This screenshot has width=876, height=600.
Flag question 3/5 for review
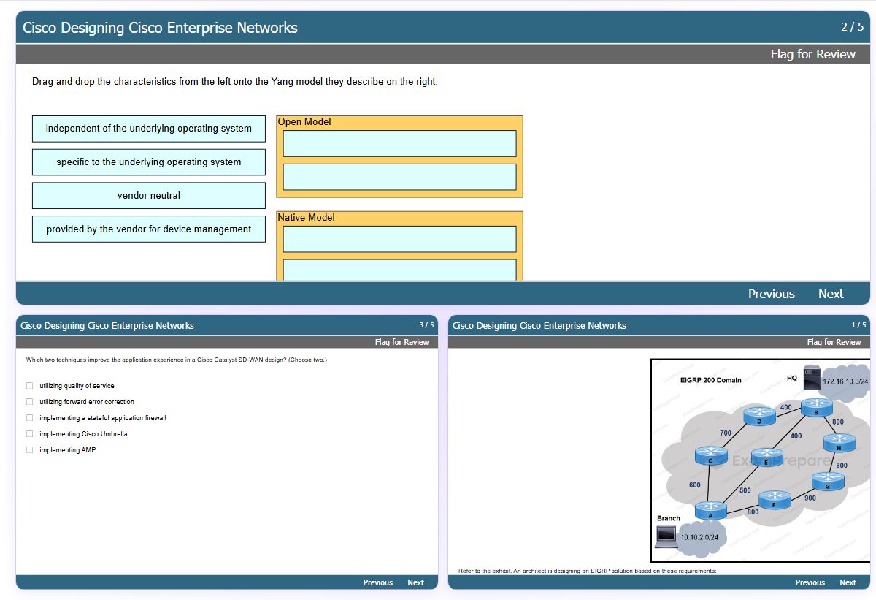402,342
